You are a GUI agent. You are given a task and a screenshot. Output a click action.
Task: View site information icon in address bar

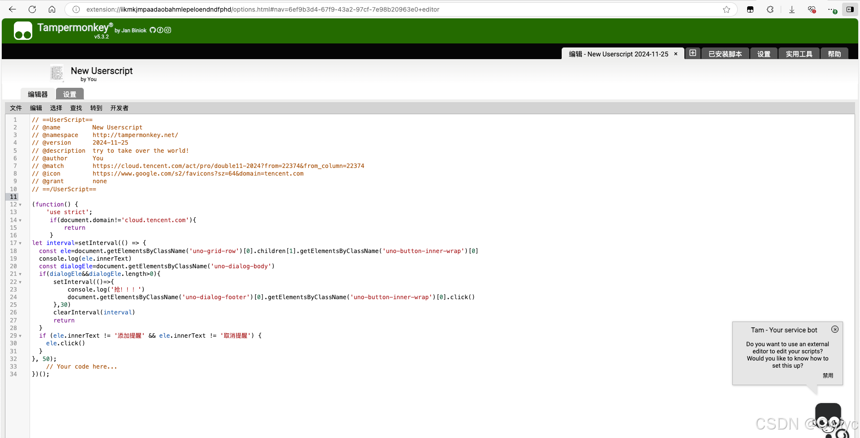tap(76, 9)
